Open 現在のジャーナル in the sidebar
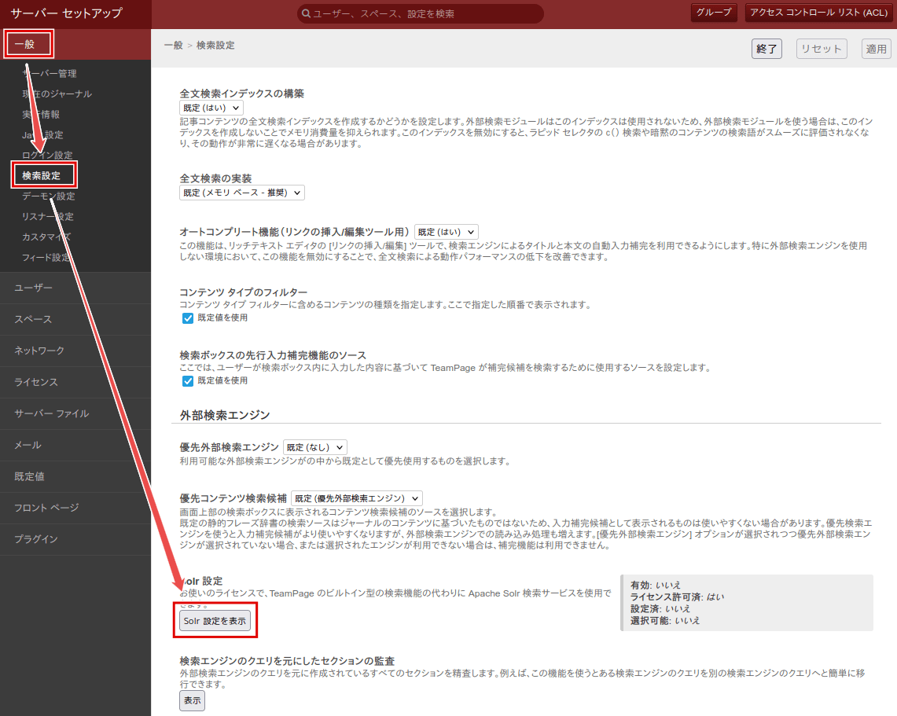The height and width of the screenshot is (716, 897). click(x=57, y=94)
